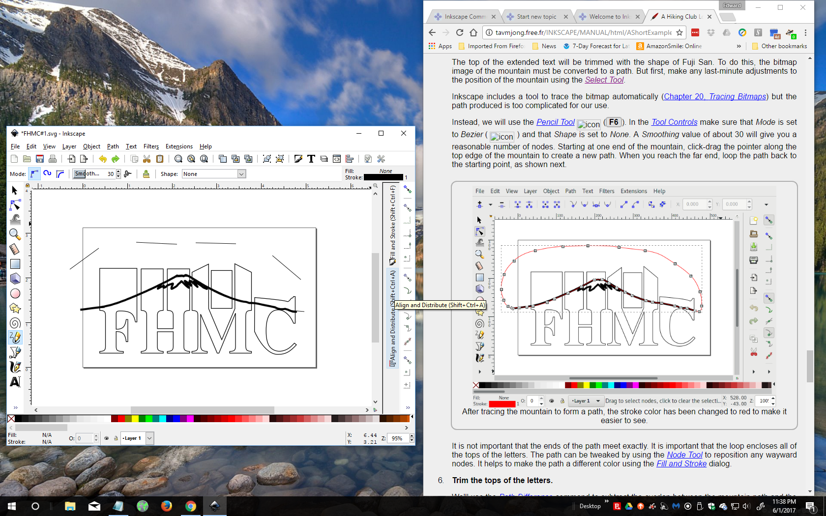Open the 'Select Tool' link
Screen dimensions: 826x516
click(604, 80)
